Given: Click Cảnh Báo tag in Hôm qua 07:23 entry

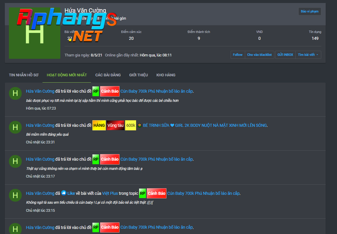Looking at the screenshot, I should point(110,91).
